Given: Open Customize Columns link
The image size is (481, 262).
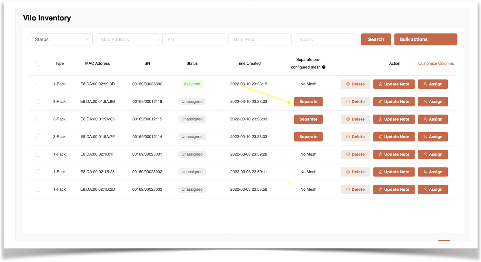Looking at the screenshot, I should click(436, 63).
